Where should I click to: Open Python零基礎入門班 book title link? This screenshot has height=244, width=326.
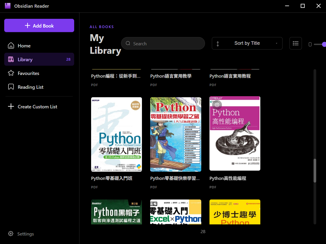(x=112, y=178)
